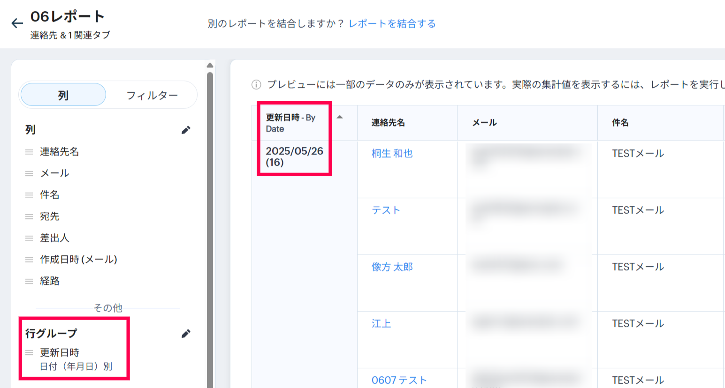725x388 pixels.
Task: Select 作成日時 (メール) in column list
Action: point(78,260)
